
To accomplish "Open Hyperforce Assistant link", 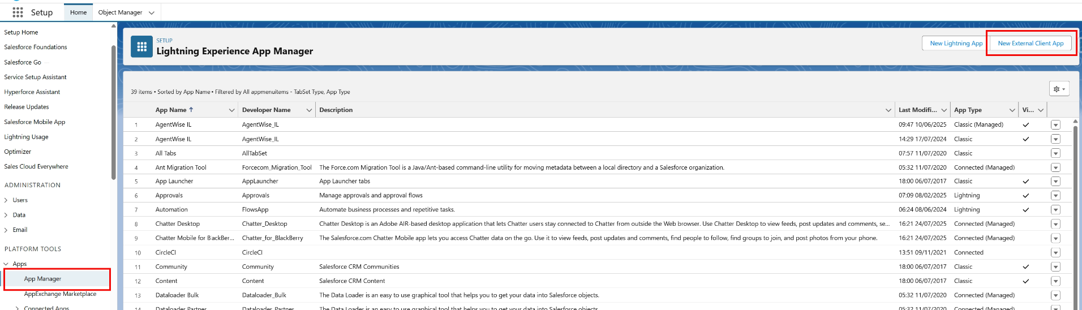I will coord(32,92).
